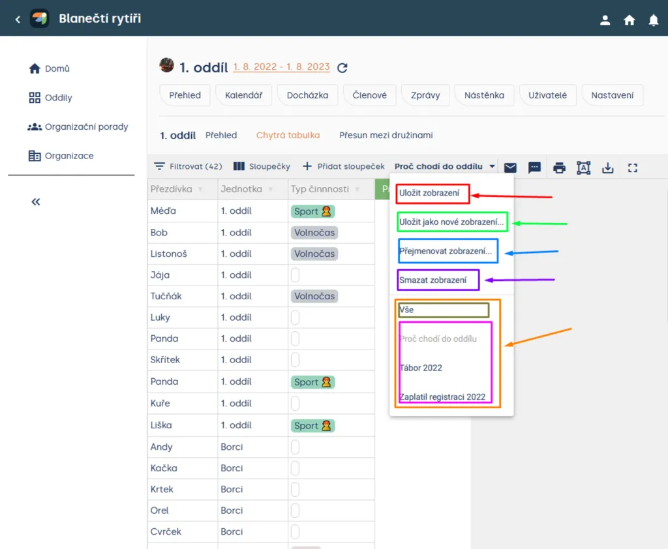Image resolution: width=668 pixels, height=549 pixels.
Task: Toggle fullscreen with the expand icon
Action: pyautogui.click(x=633, y=168)
